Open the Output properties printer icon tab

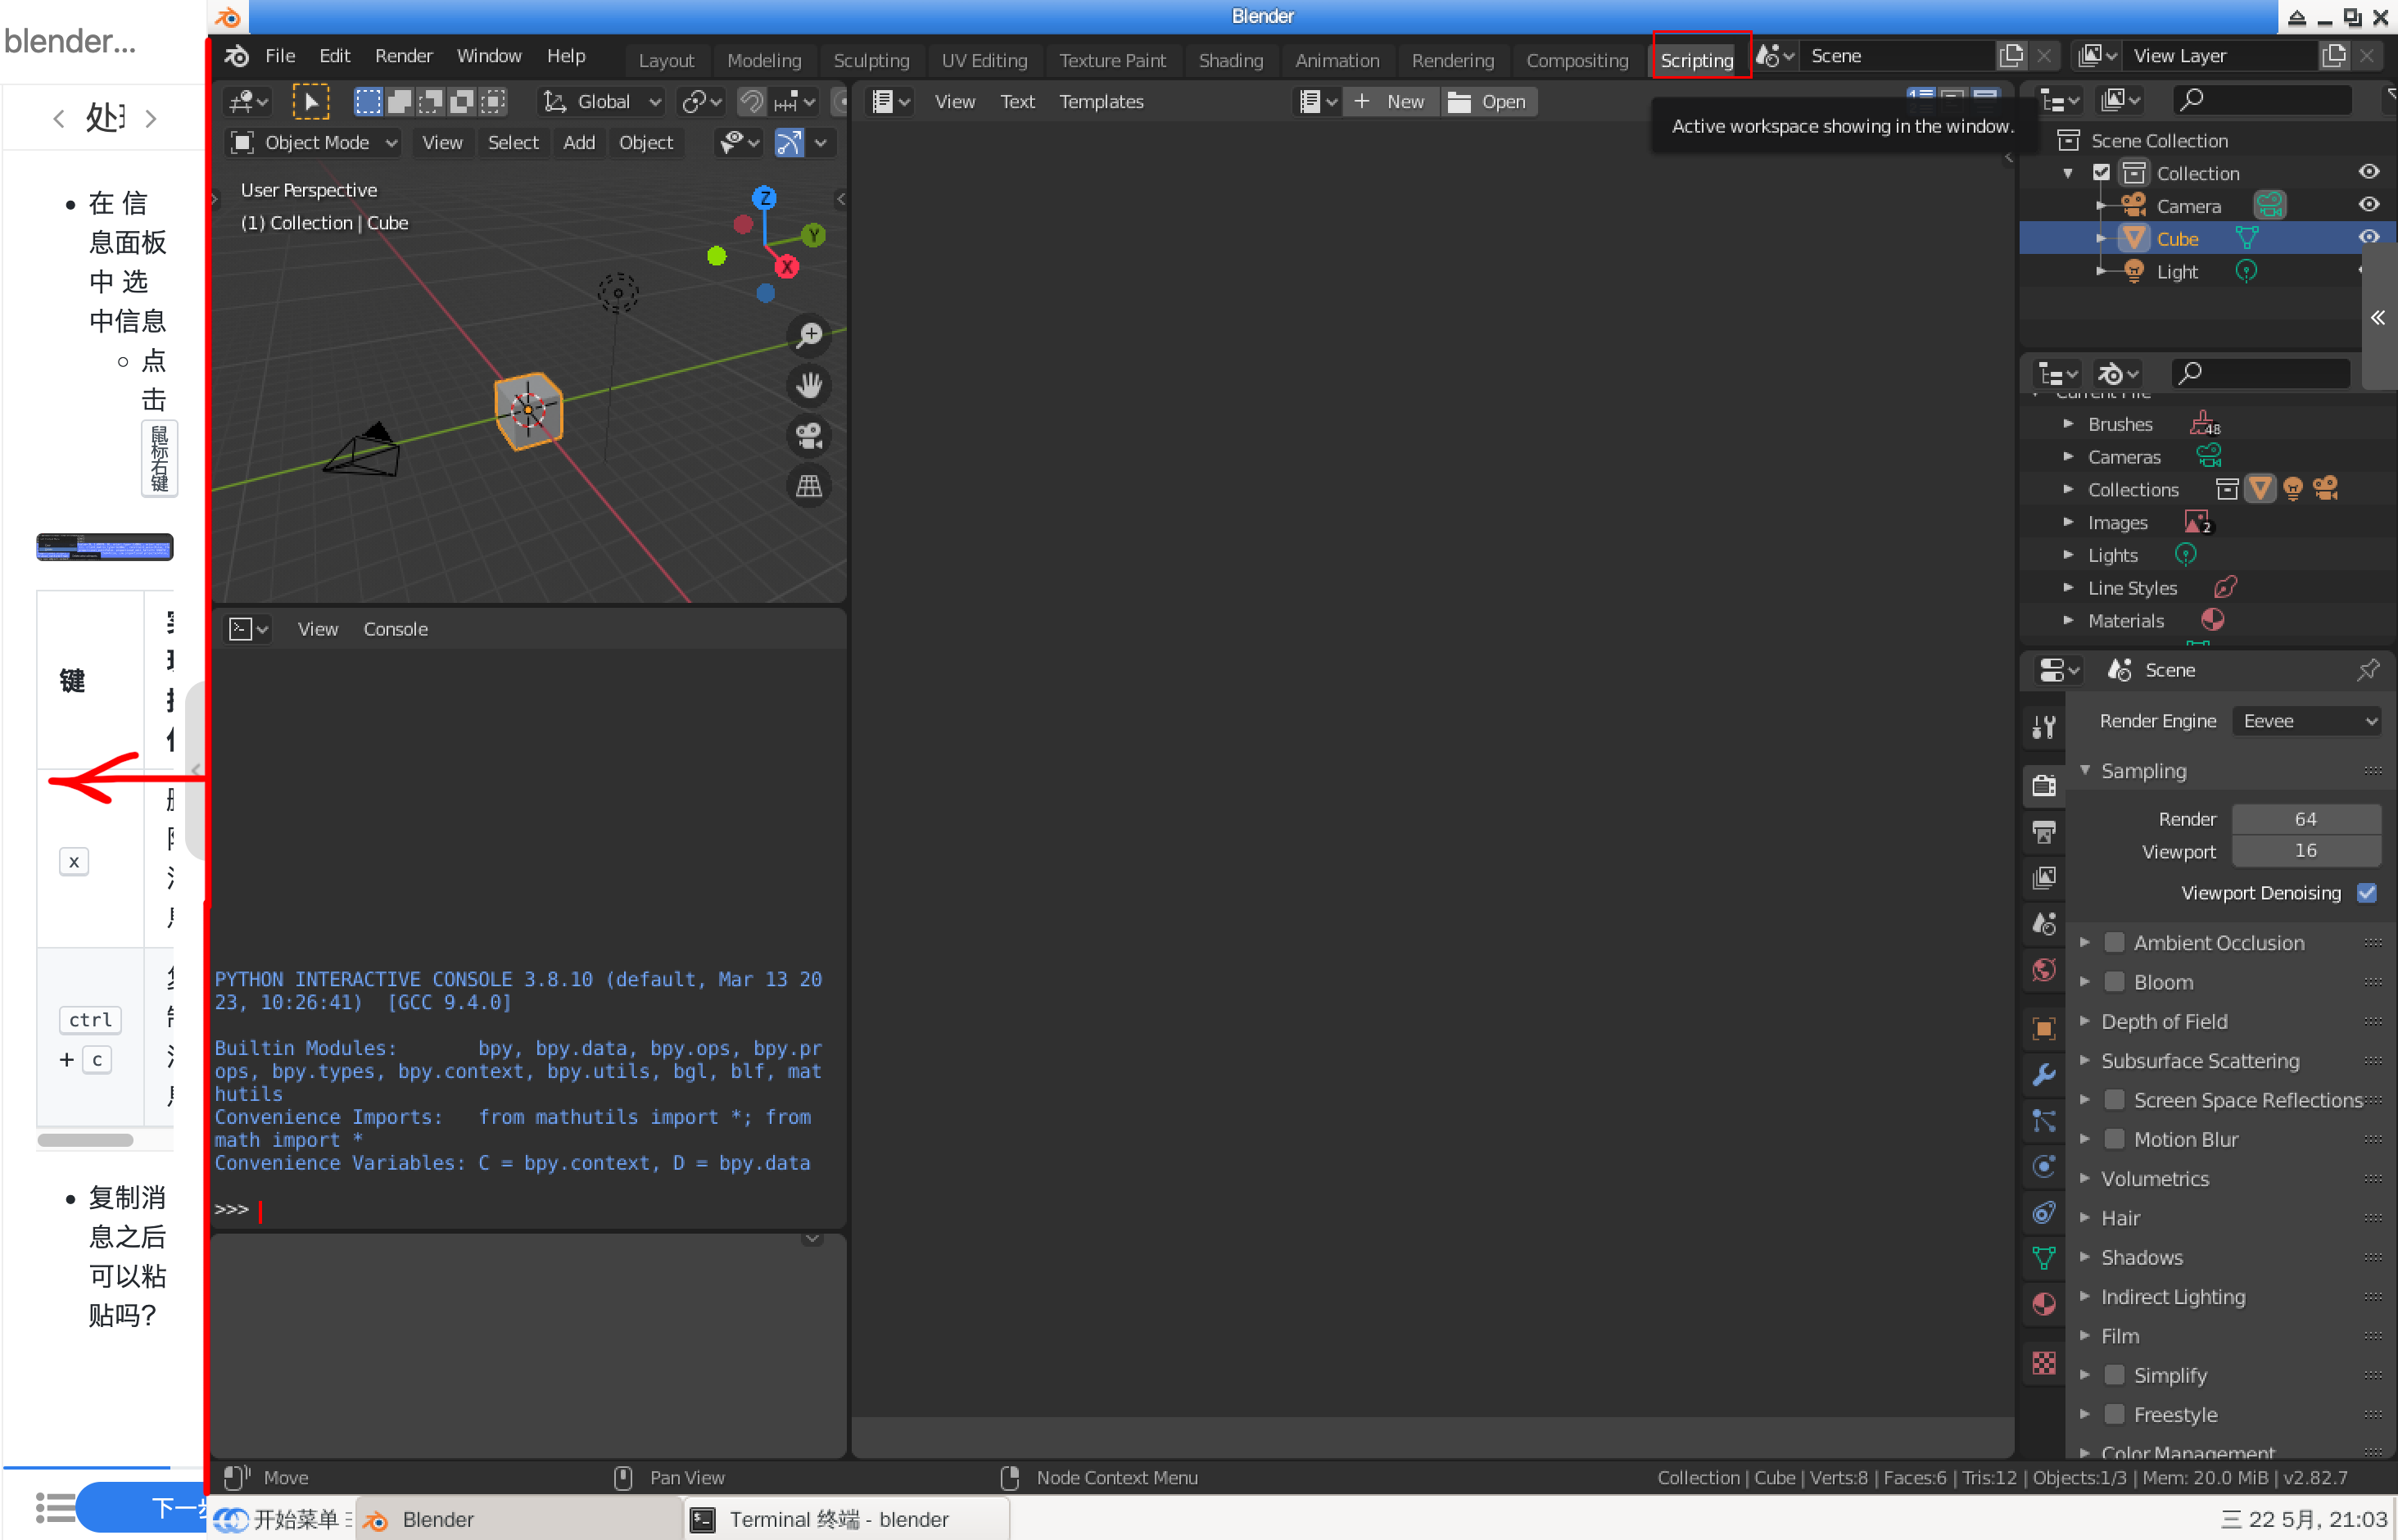coord(2044,832)
